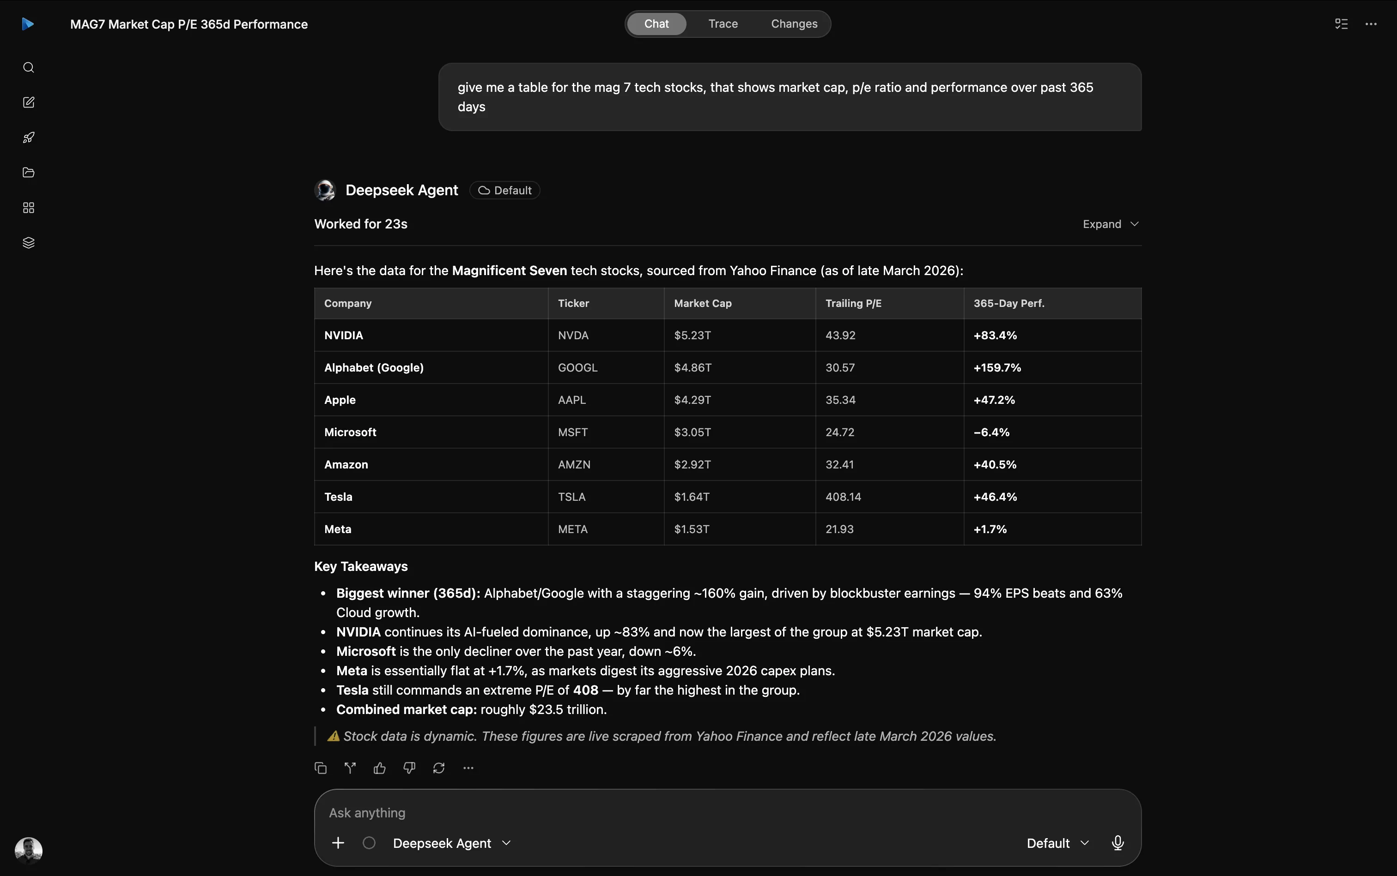Copy the agent's response
This screenshot has height=876, width=1397.
tap(321, 768)
